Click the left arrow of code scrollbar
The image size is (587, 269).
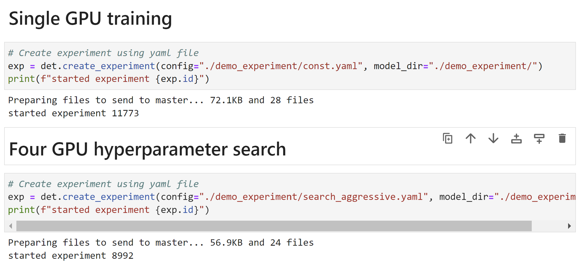click(x=11, y=226)
